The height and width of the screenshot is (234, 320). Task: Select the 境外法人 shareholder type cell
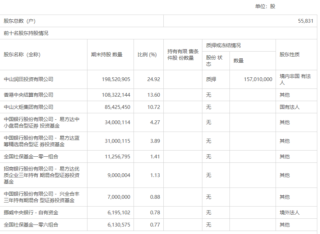(x=289, y=213)
